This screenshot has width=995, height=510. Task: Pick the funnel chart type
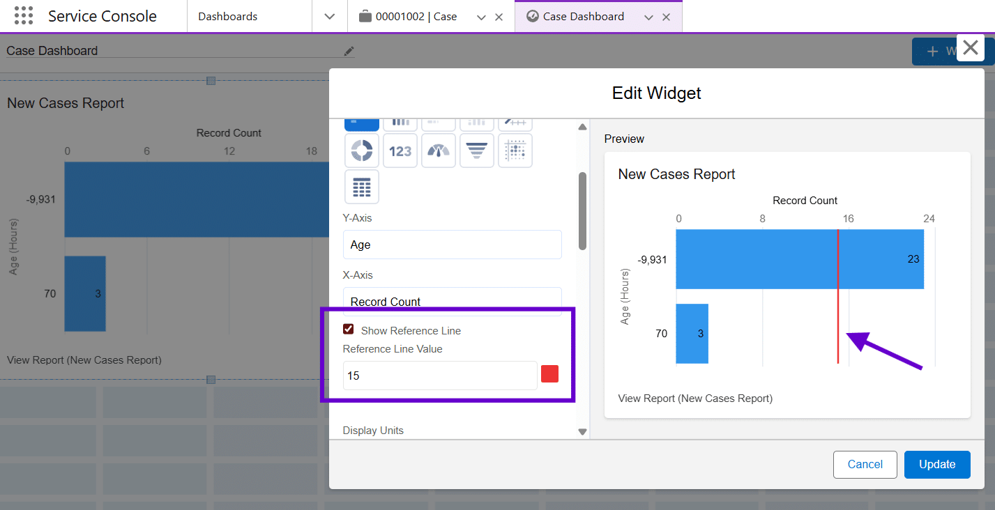477,150
